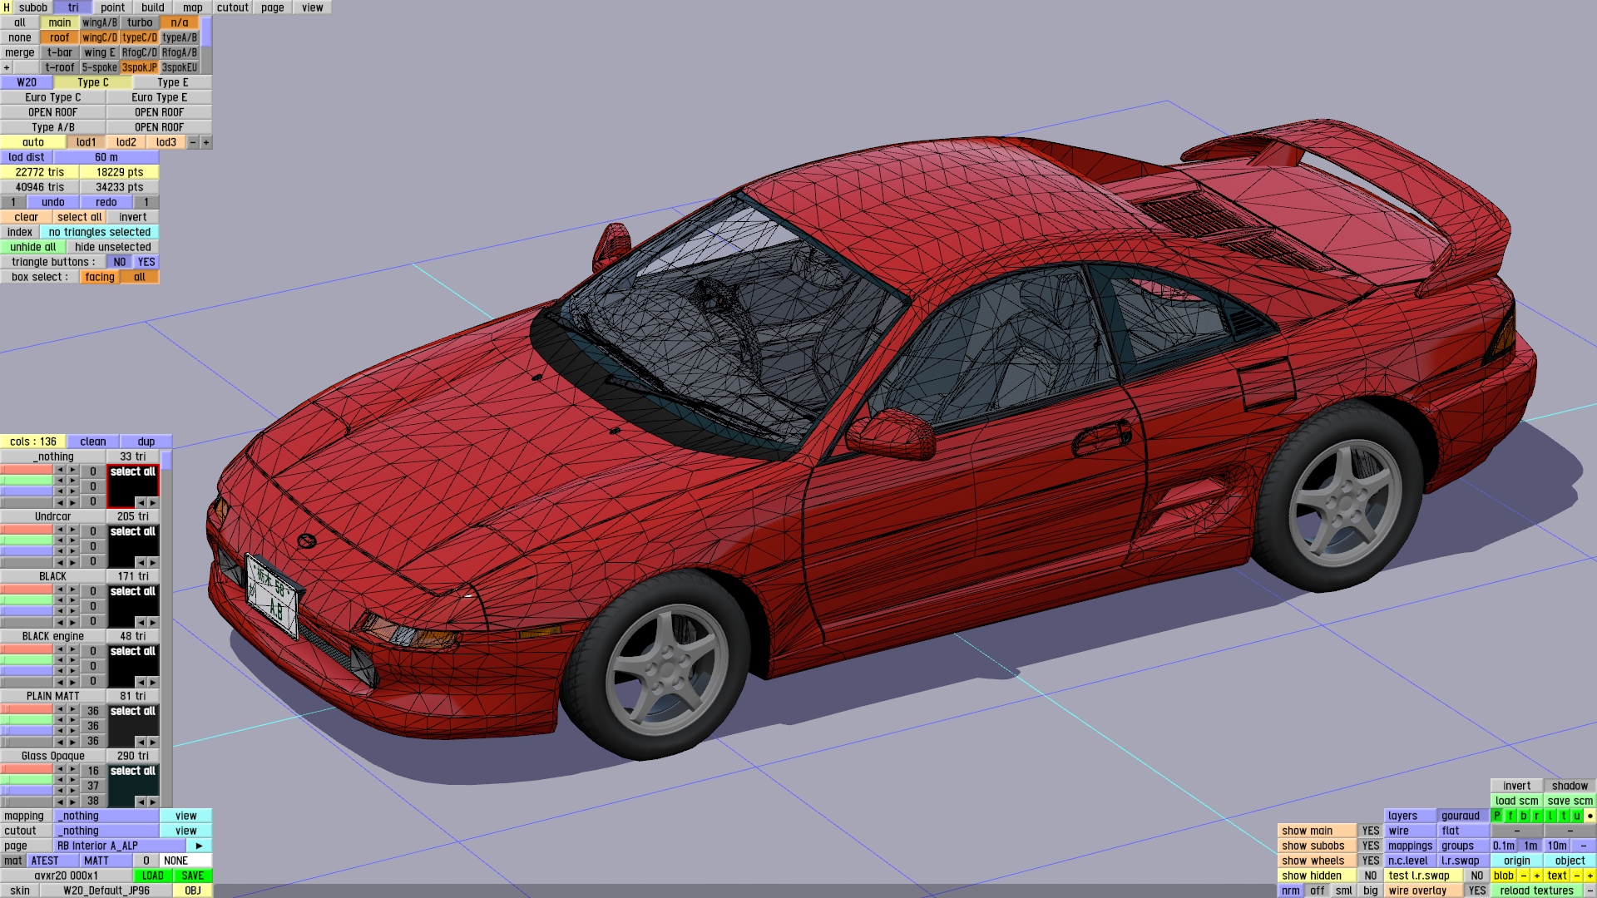This screenshot has width=1597, height=898.
Task: Open the mapping _nothing selector
Action: click(106, 816)
